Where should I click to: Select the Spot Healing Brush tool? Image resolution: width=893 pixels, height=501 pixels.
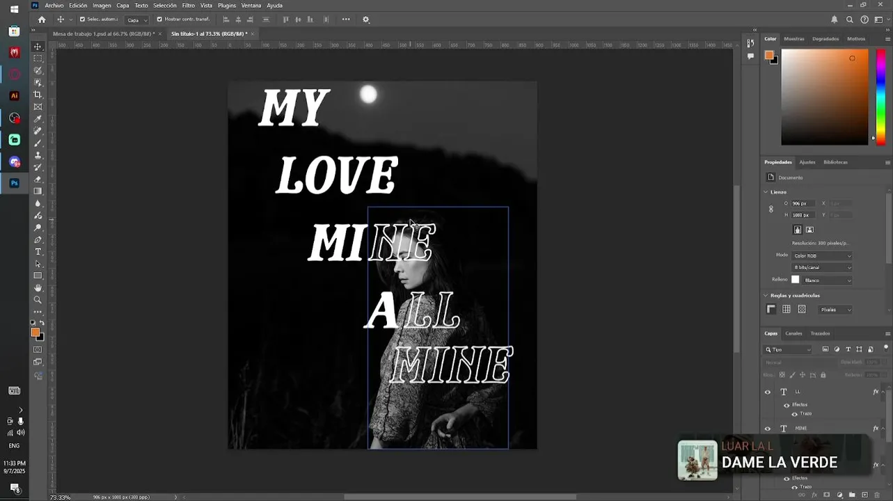click(x=38, y=131)
